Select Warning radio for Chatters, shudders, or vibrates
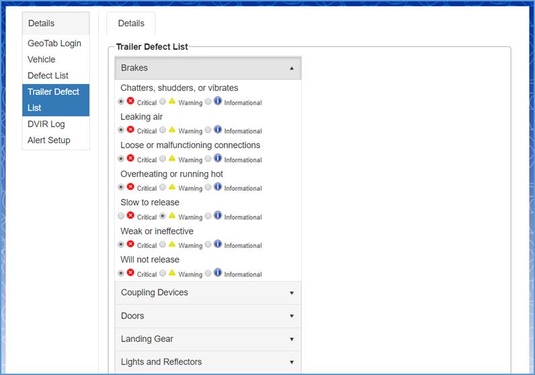The height and width of the screenshot is (375, 535). pyautogui.click(x=163, y=102)
